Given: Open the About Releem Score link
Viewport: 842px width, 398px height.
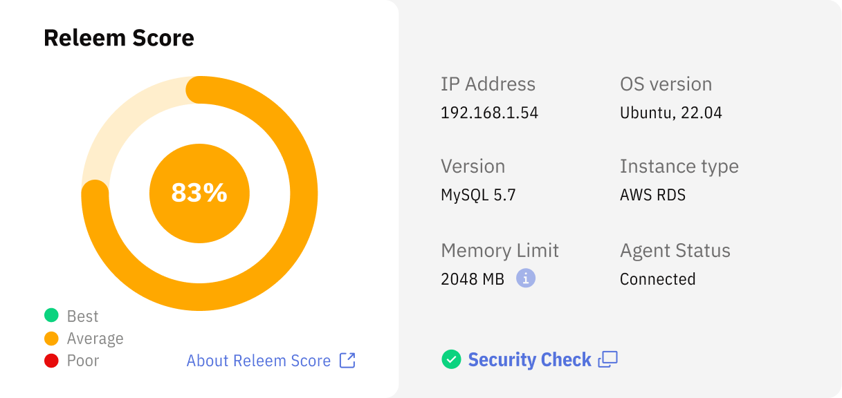Looking at the screenshot, I should [258, 360].
